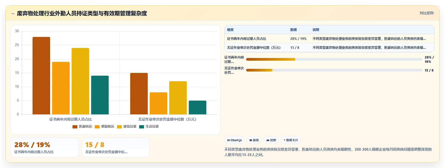Click the x-axis label 无证作业单次处罚金额中位数（万元）
The height and width of the screenshot is (168, 445).
[x=167, y=119]
